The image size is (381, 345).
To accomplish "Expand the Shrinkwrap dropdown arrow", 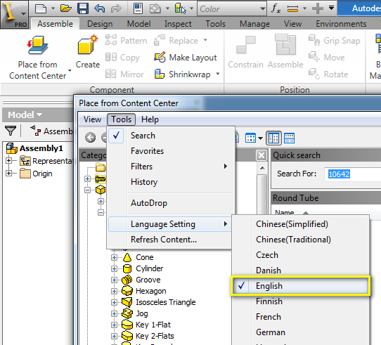I will coord(218,73).
